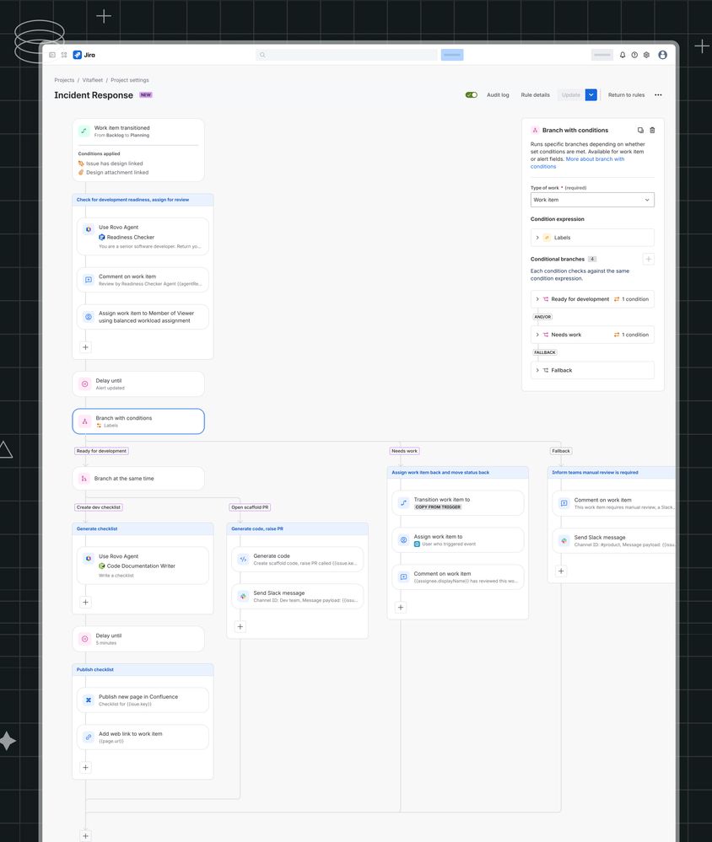
Task: Click the COPY FROM TRIGGER tag
Action: pyautogui.click(x=438, y=507)
